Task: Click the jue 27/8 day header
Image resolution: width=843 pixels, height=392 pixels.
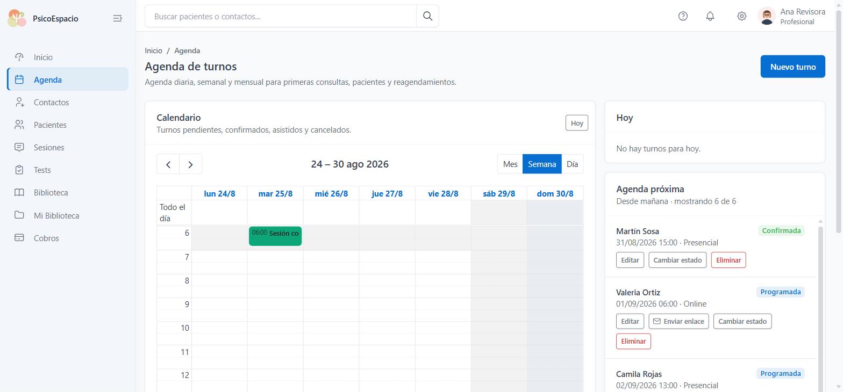Action: (387, 193)
